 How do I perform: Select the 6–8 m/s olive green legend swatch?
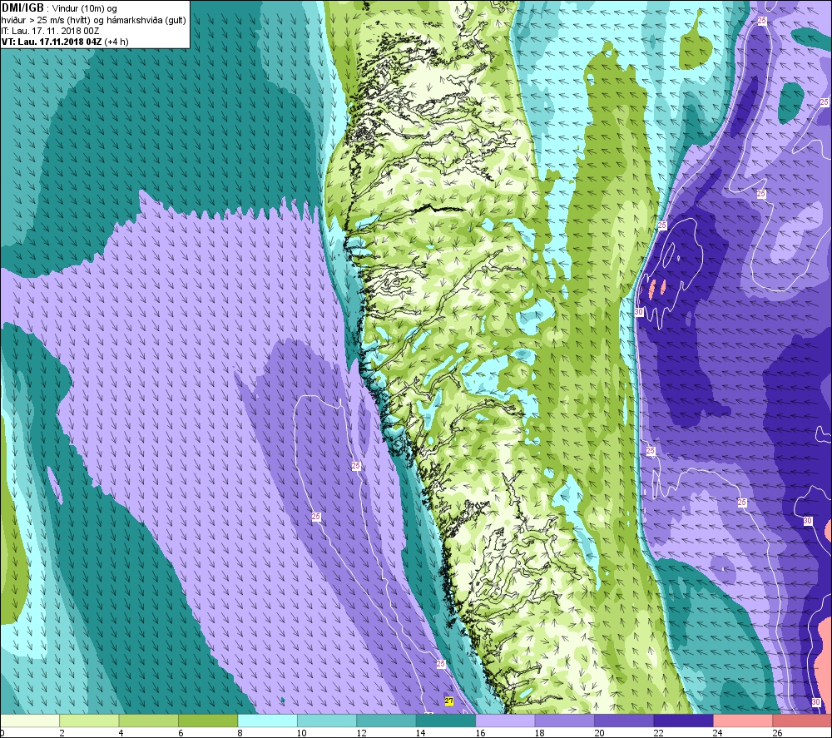[x=208, y=721]
